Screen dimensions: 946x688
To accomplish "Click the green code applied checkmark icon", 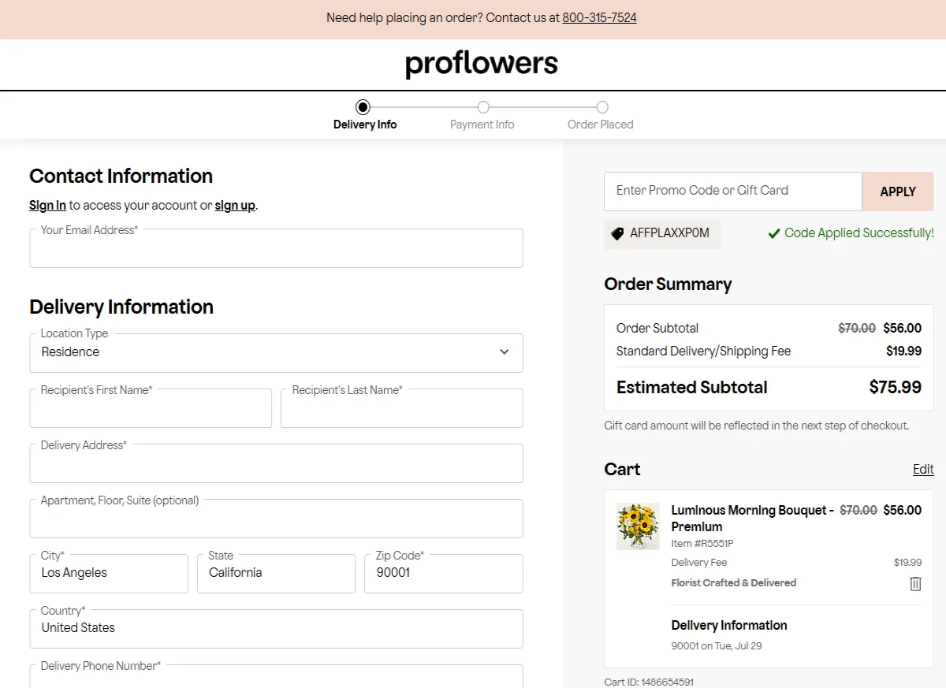I will point(774,233).
